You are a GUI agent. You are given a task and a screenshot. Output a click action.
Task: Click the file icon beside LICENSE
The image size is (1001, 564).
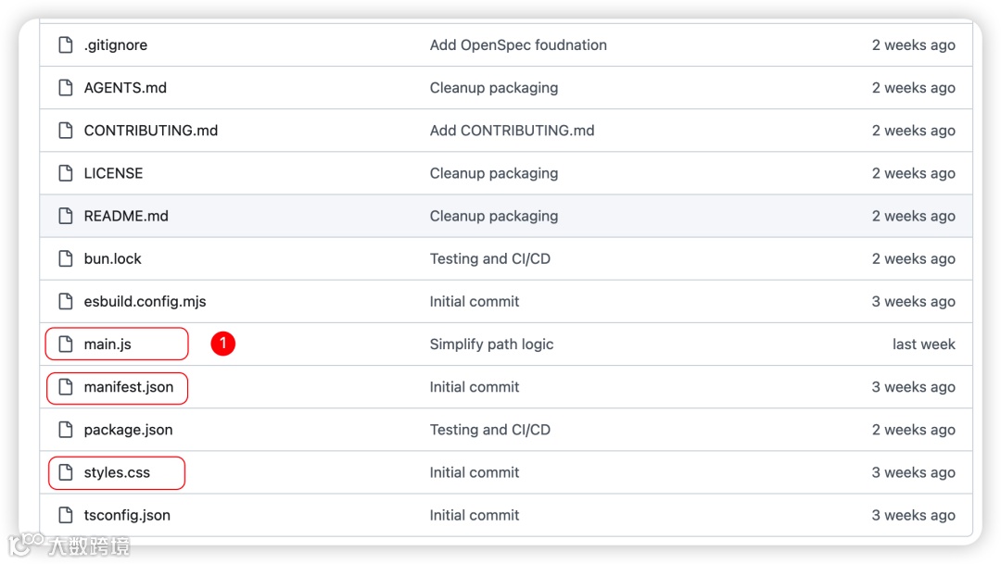click(66, 173)
